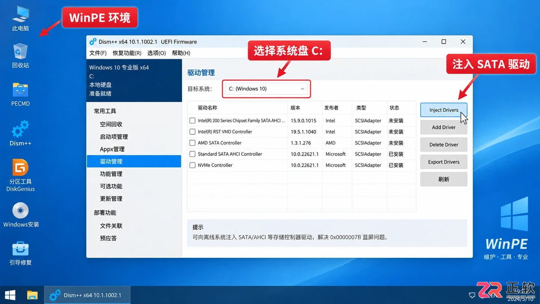Viewport: 540px width, 304px height.
Task: Select 驱动管理 in the sidebar
Action: click(134, 161)
